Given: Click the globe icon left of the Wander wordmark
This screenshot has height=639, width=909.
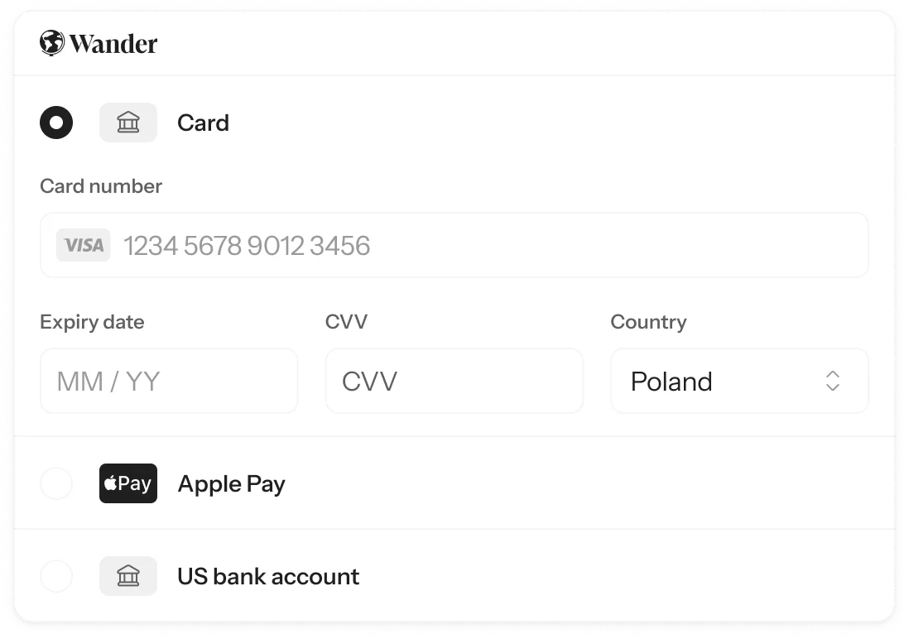Looking at the screenshot, I should pyautogui.click(x=53, y=44).
